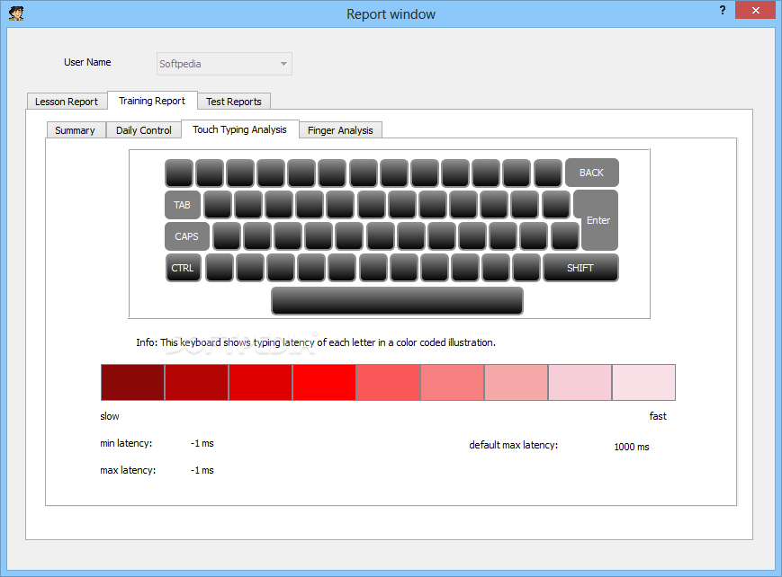Click the pure bright red swatch

pos(324,382)
